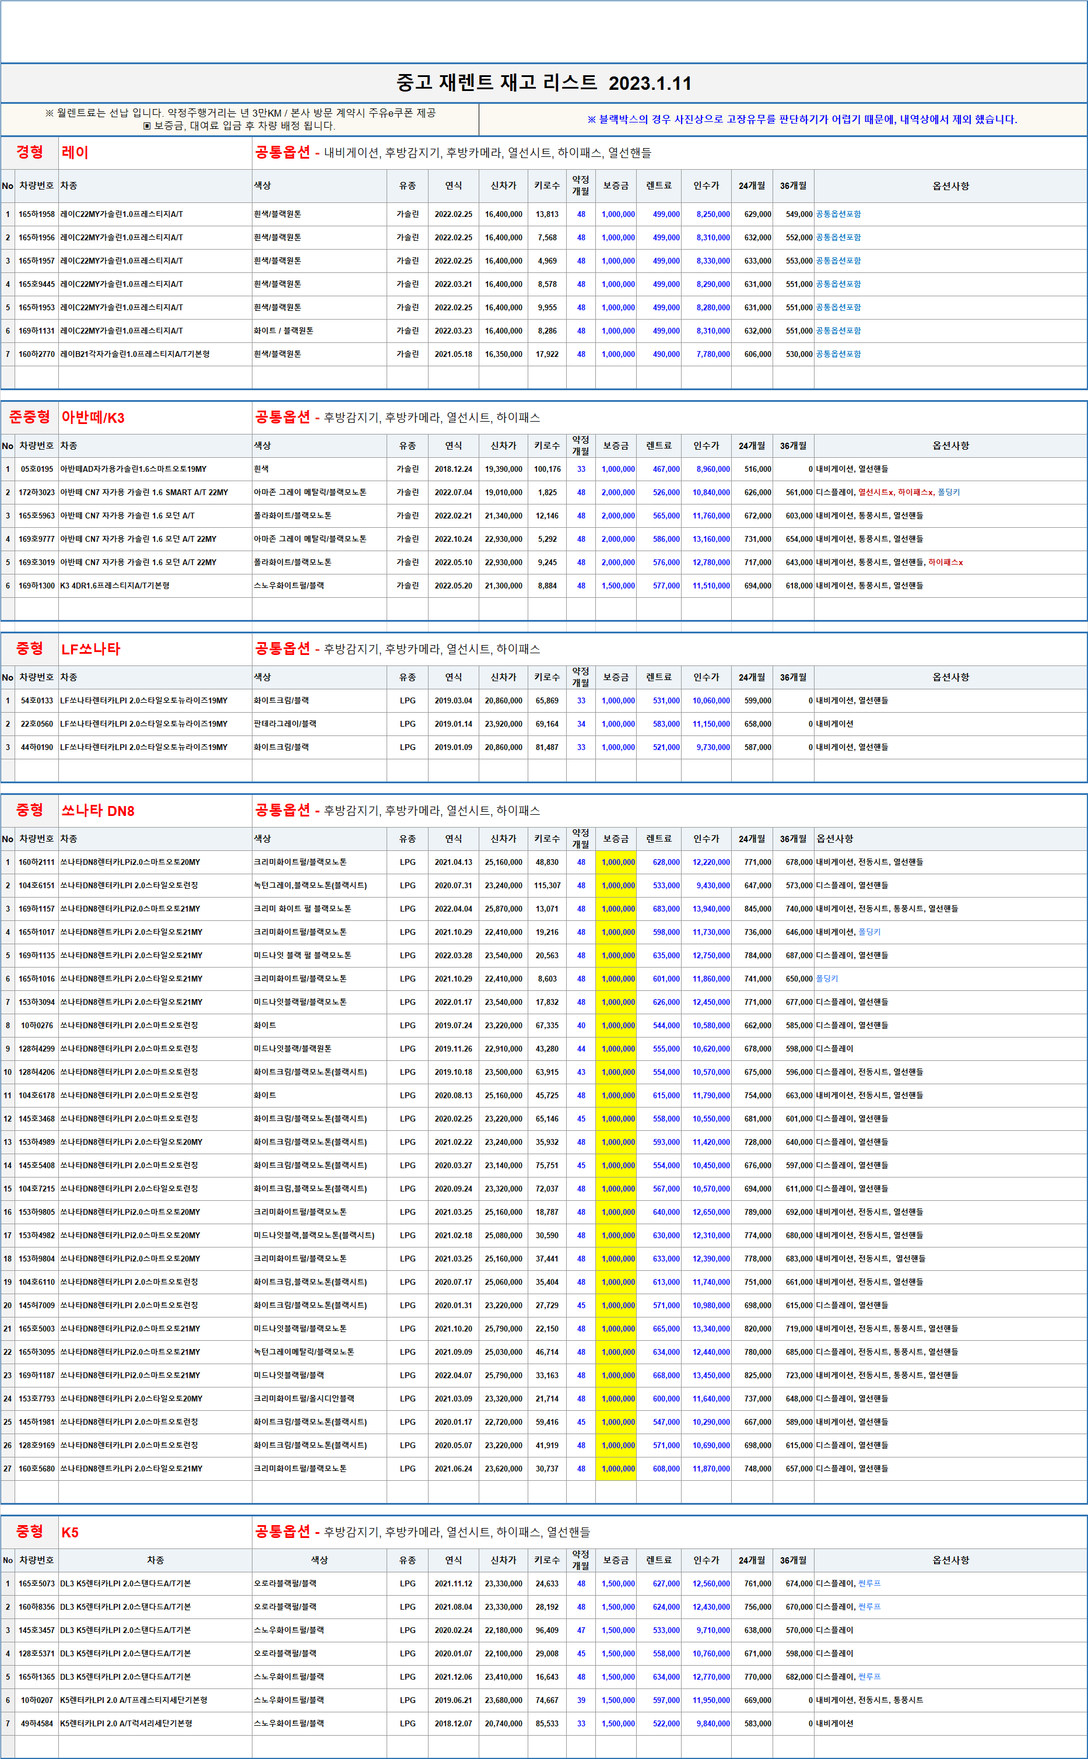
Task: Select 신차가 header in the K5 table
Action: (x=504, y=1560)
